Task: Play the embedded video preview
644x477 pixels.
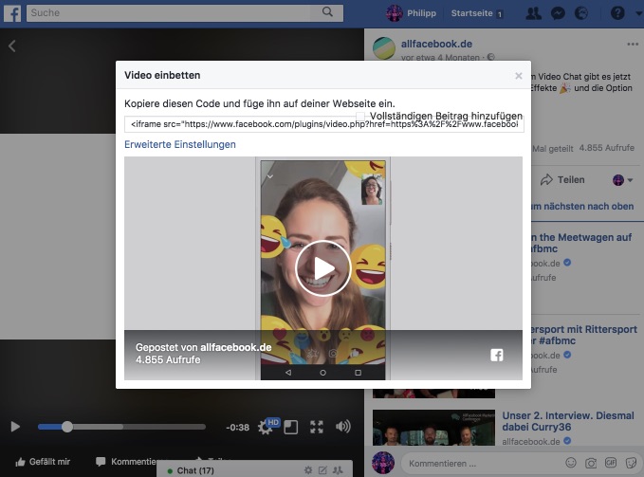Action: [x=322, y=268]
